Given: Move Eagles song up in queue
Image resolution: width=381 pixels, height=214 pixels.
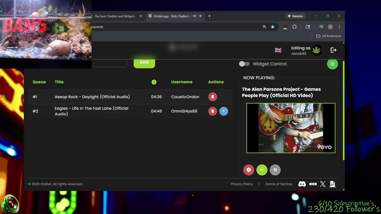Looking at the screenshot, I should pyautogui.click(x=224, y=111).
